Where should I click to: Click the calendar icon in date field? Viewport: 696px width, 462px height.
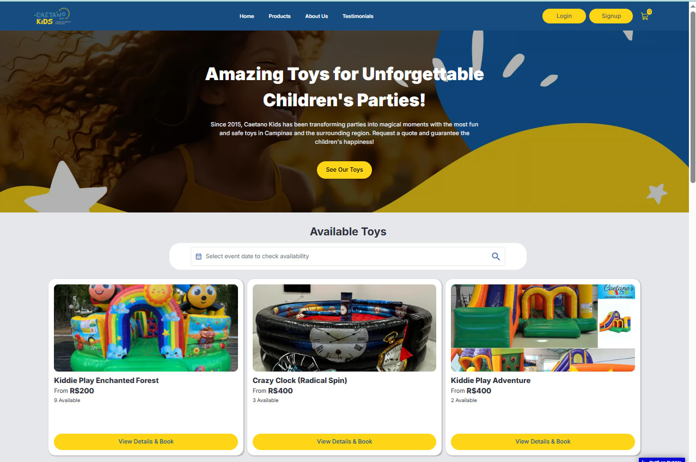point(199,257)
